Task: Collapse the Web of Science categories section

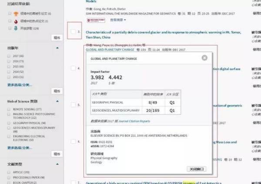Action: pyautogui.click(x=57, y=101)
